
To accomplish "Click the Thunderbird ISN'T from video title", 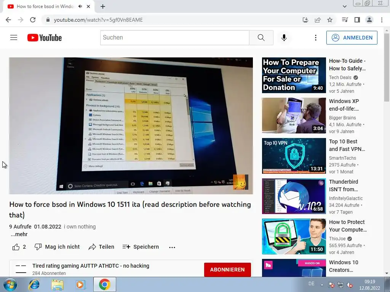I will tap(344, 186).
